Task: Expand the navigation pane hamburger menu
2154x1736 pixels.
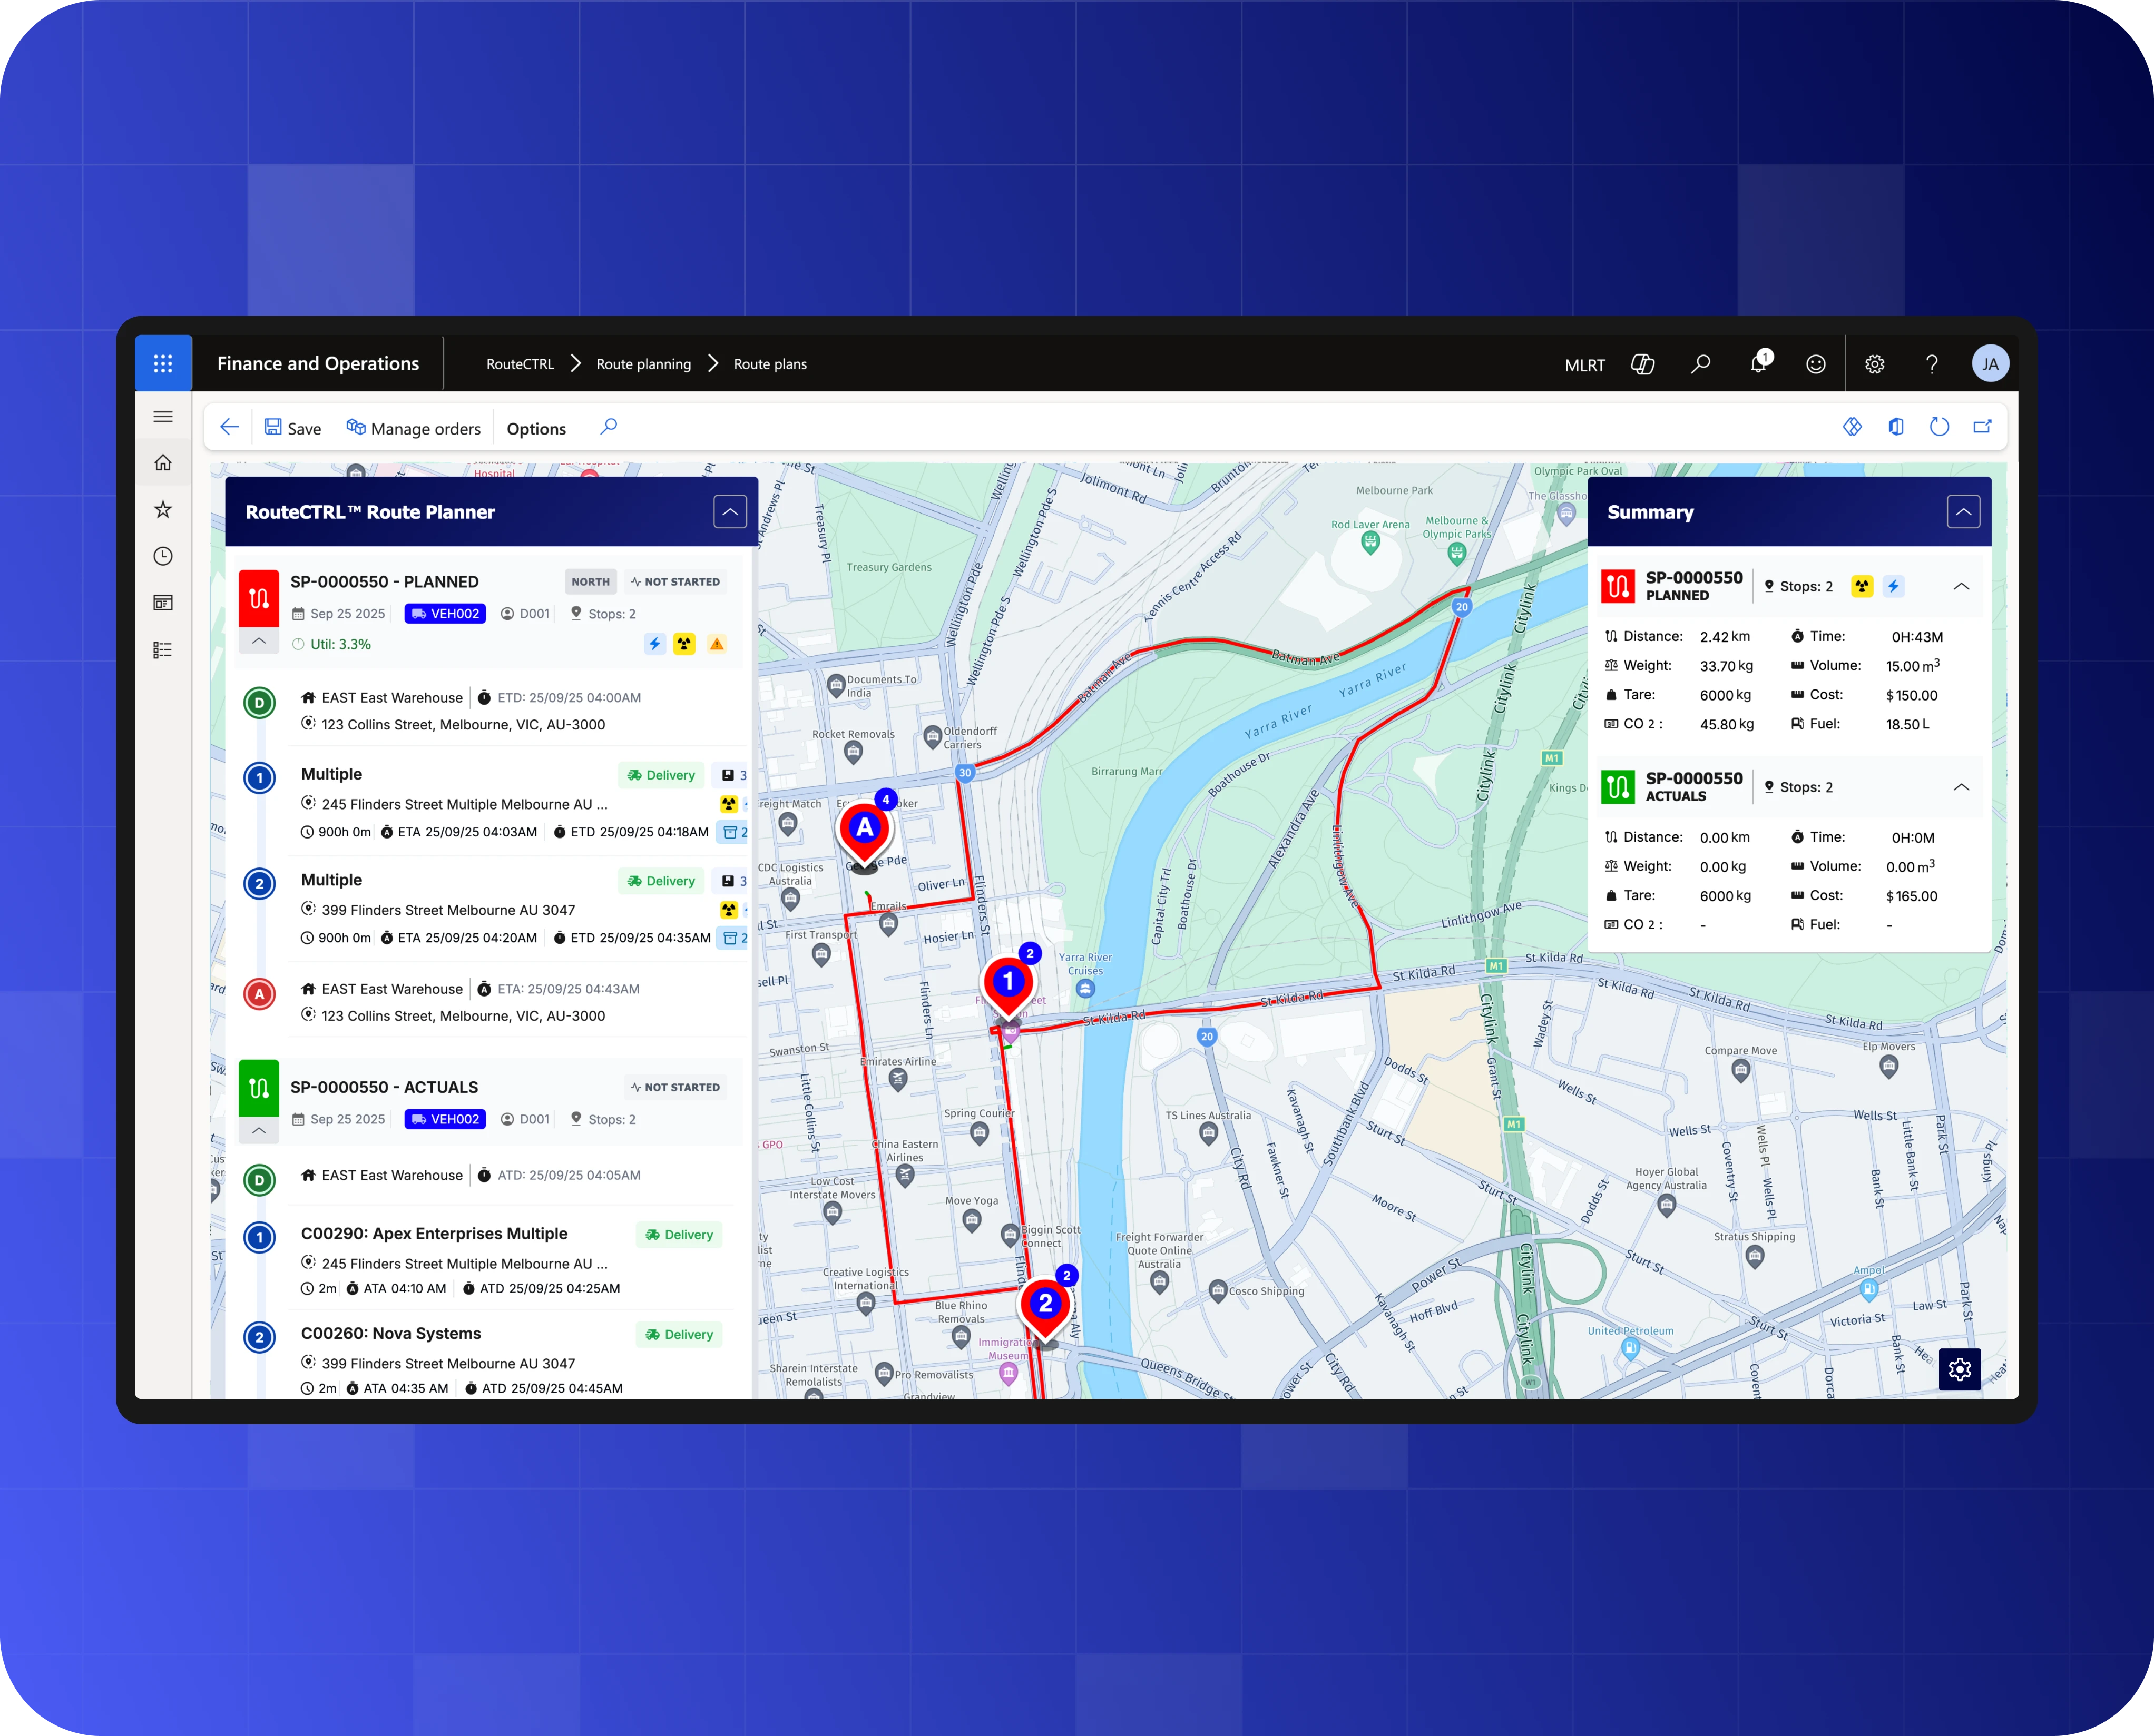Action: (x=163, y=416)
